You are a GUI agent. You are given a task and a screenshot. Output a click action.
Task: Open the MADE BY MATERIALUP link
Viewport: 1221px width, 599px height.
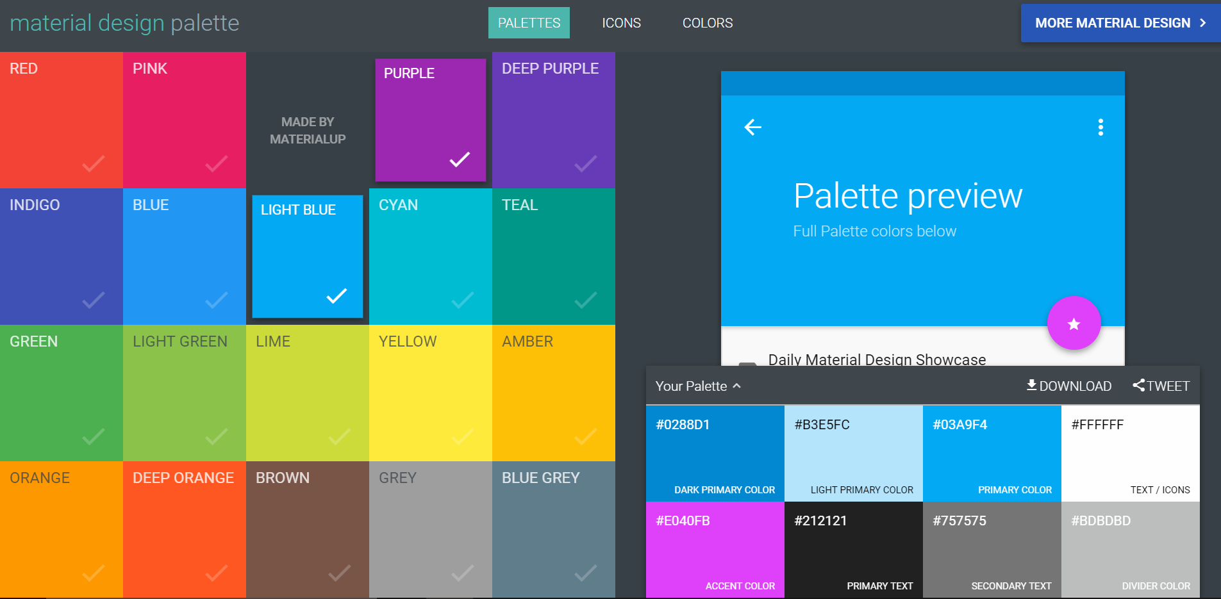[x=308, y=130]
